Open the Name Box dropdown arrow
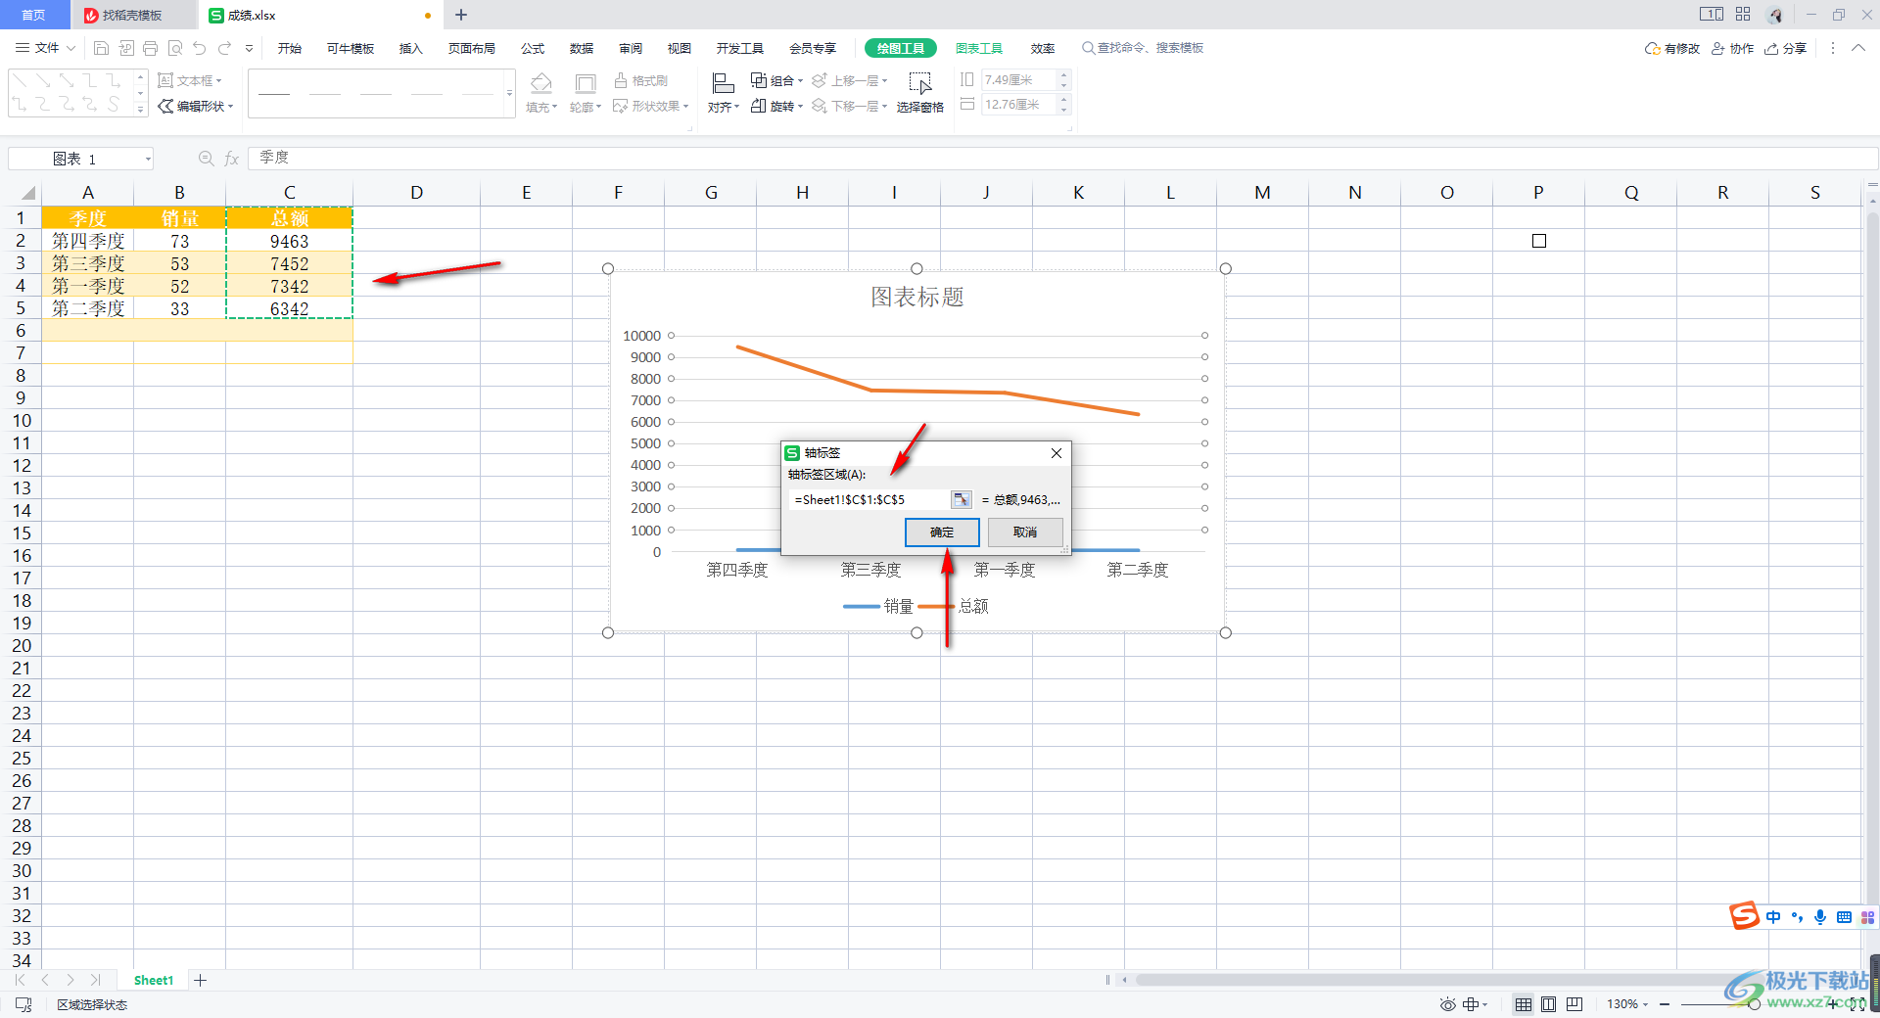This screenshot has width=1880, height=1018. 148,159
